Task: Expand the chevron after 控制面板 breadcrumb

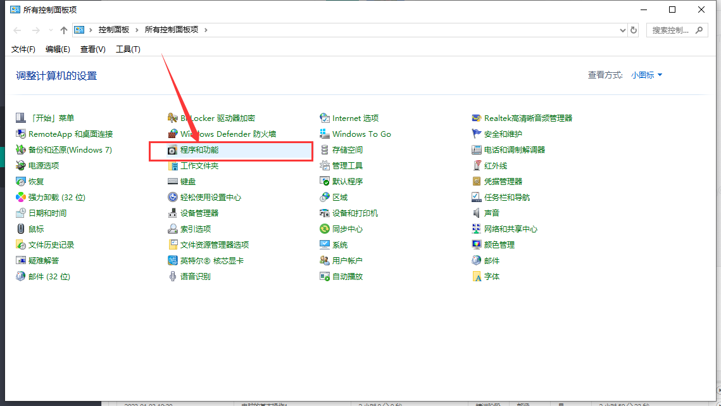Action: (x=137, y=30)
